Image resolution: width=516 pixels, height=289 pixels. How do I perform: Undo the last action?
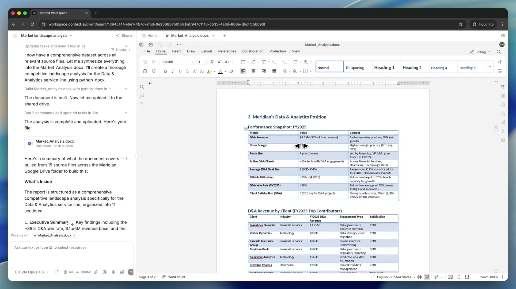coord(160,45)
